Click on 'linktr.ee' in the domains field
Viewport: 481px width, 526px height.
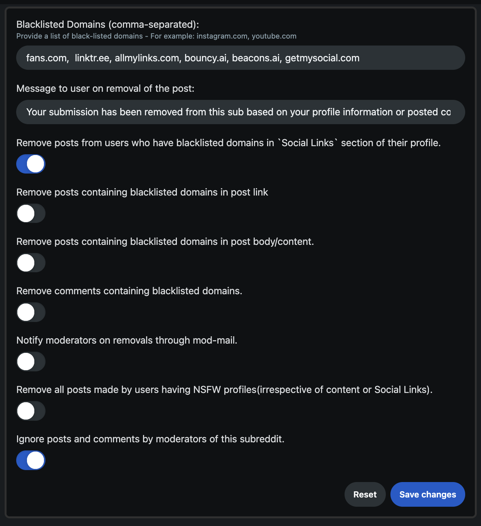(92, 58)
